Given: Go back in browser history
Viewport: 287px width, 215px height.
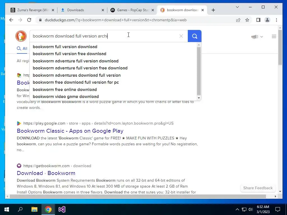Looking at the screenshot, I should point(11,20).
